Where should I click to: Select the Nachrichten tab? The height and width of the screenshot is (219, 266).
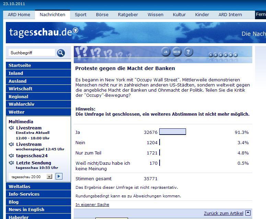coord(53,15)
